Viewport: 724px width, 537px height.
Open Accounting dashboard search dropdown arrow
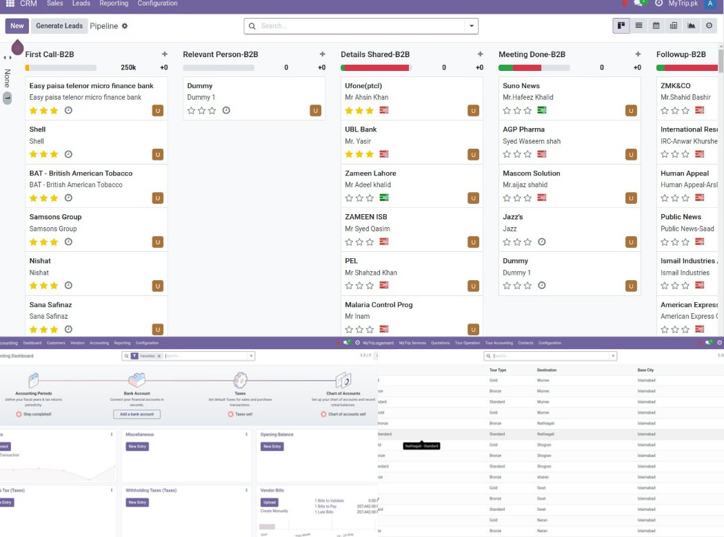(251, 356)
